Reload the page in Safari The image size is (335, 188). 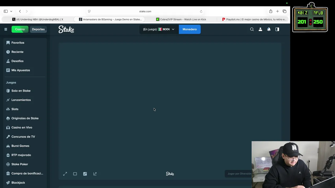[201, 11]
